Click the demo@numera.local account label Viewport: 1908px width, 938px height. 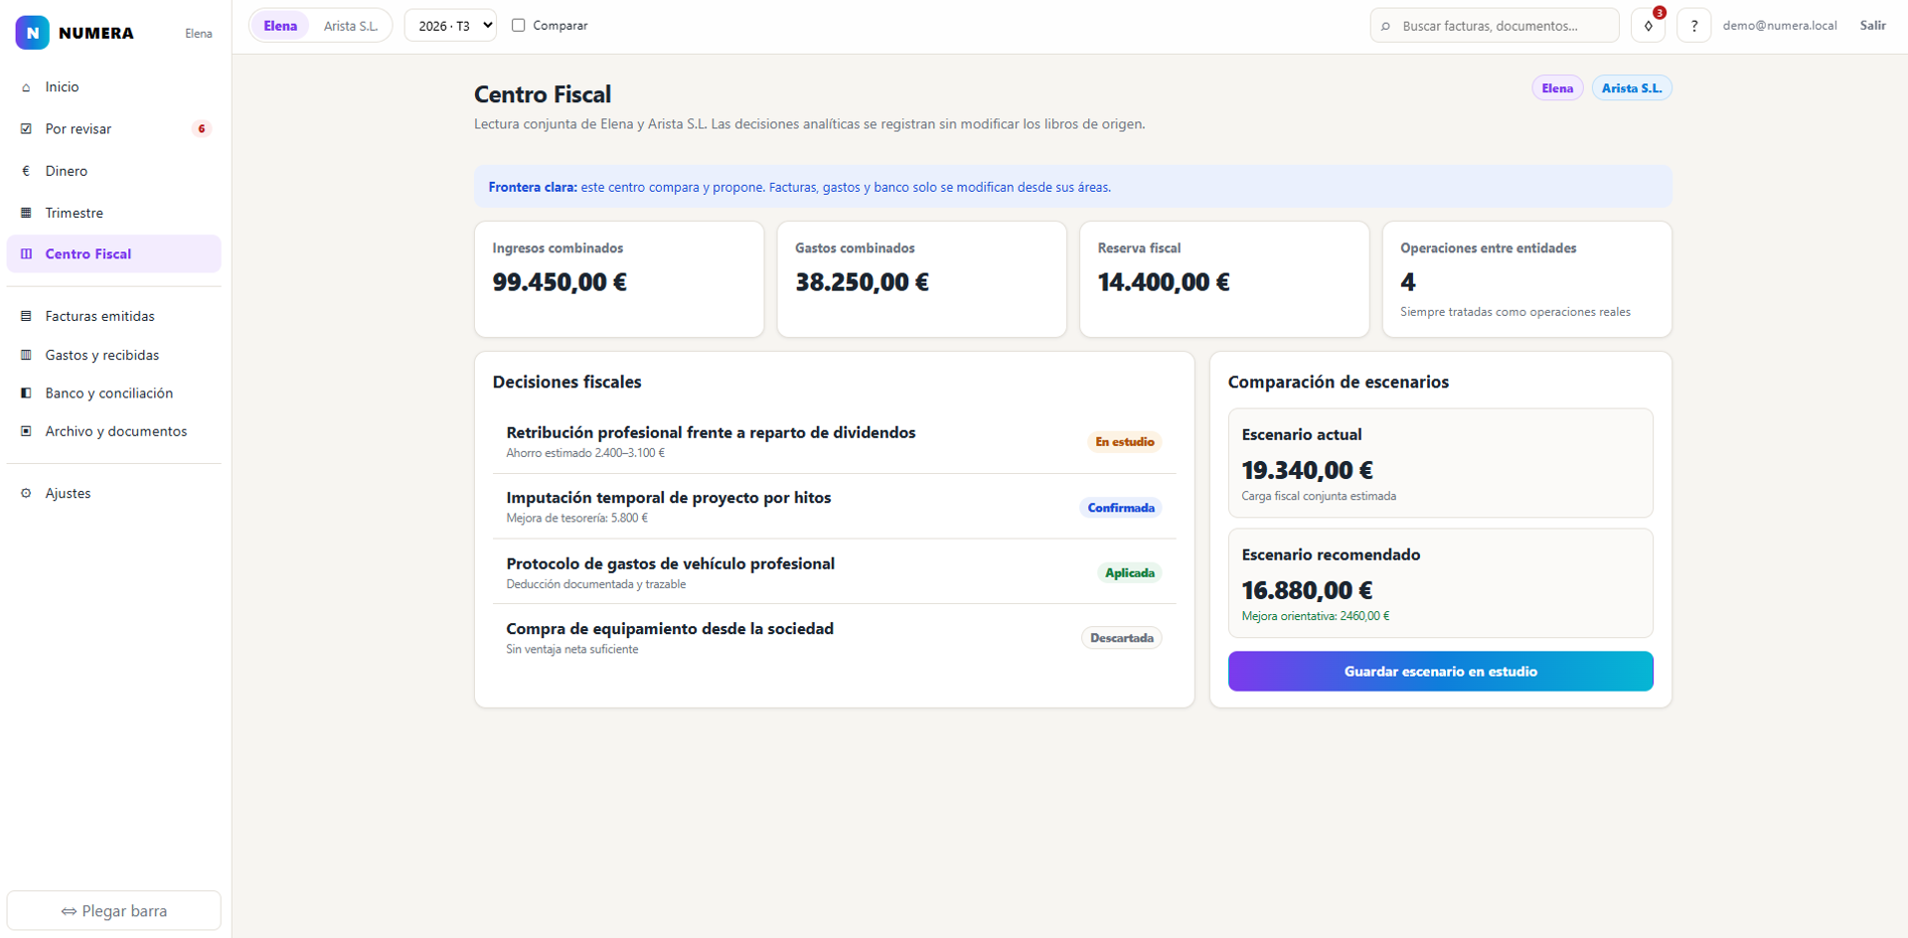[x=1779, y=26]
